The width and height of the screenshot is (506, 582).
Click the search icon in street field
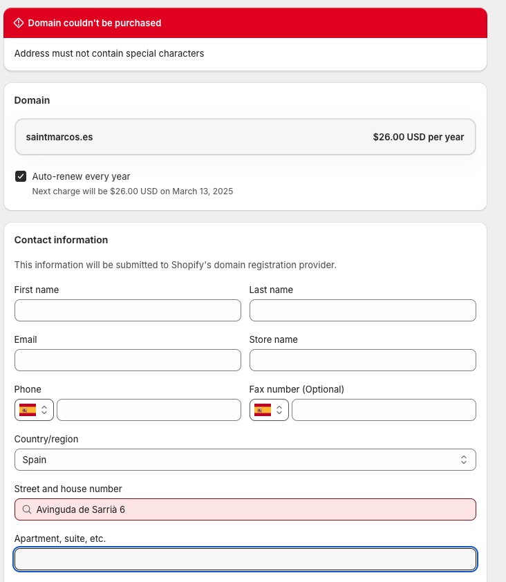coord(27,509)
